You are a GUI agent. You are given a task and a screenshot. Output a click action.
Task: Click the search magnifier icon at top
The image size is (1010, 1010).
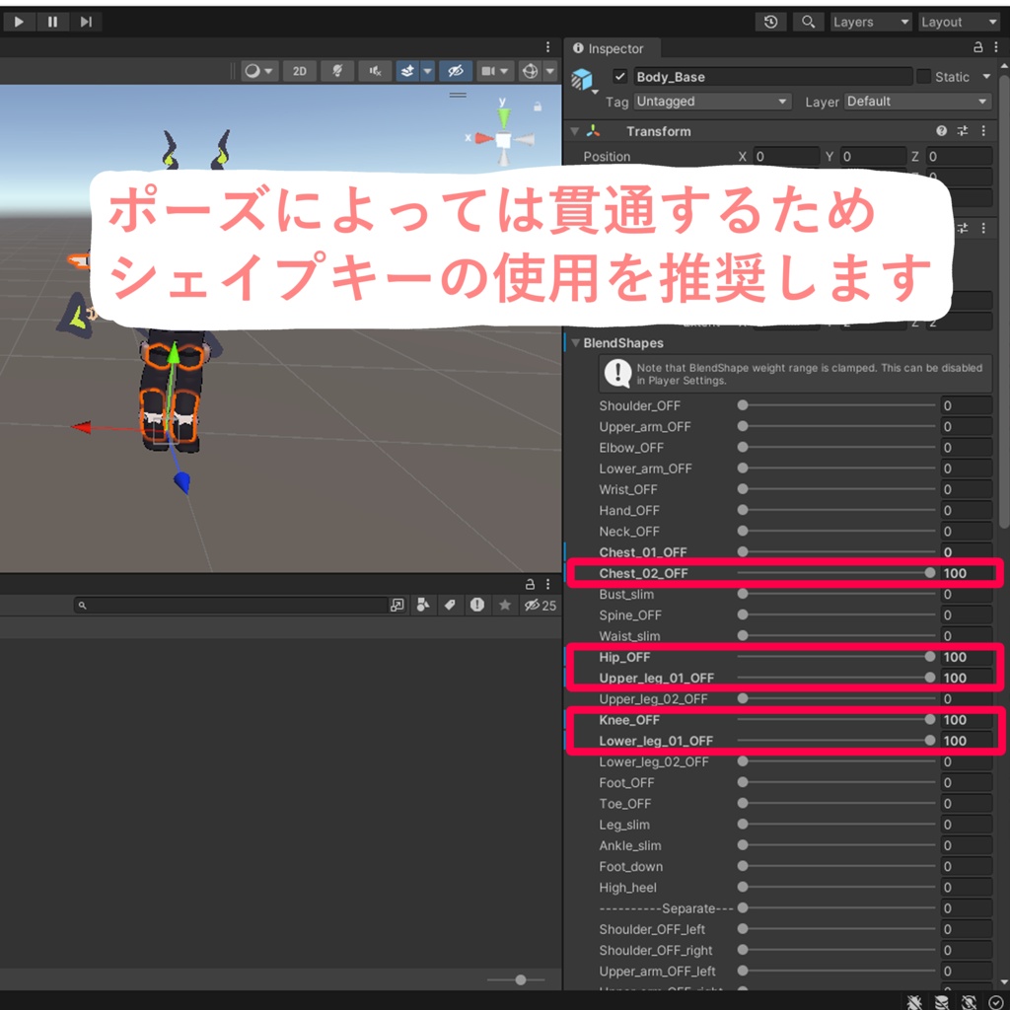pyautogui.click(x=808, y=22)
